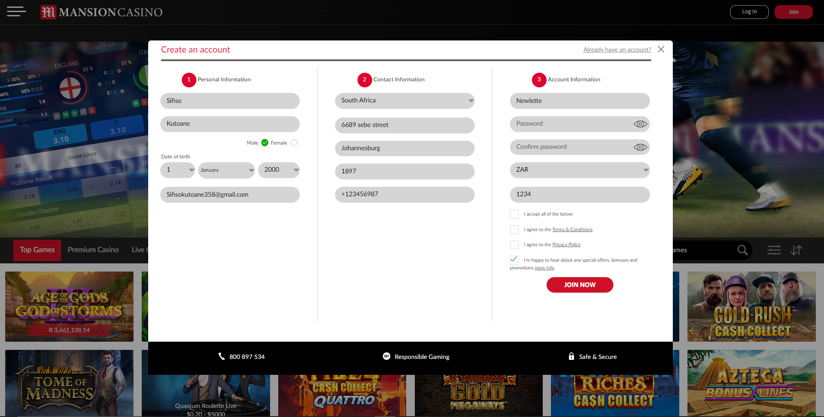Screen dimensions: 824x417
Task: Expand the ZAR currency dropdown
Action: (x=580, y=170)
